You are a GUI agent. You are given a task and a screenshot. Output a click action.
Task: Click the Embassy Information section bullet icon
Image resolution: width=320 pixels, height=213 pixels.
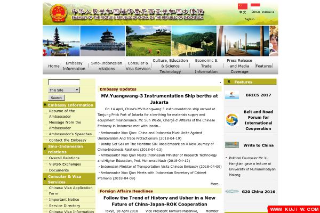click(45, 105)
